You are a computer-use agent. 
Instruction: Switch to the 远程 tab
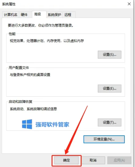point(68,15)
